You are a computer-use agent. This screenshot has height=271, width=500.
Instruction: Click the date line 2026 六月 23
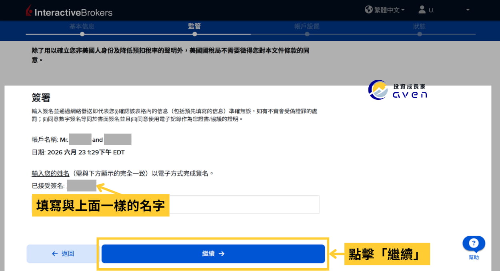coord(78,152)
